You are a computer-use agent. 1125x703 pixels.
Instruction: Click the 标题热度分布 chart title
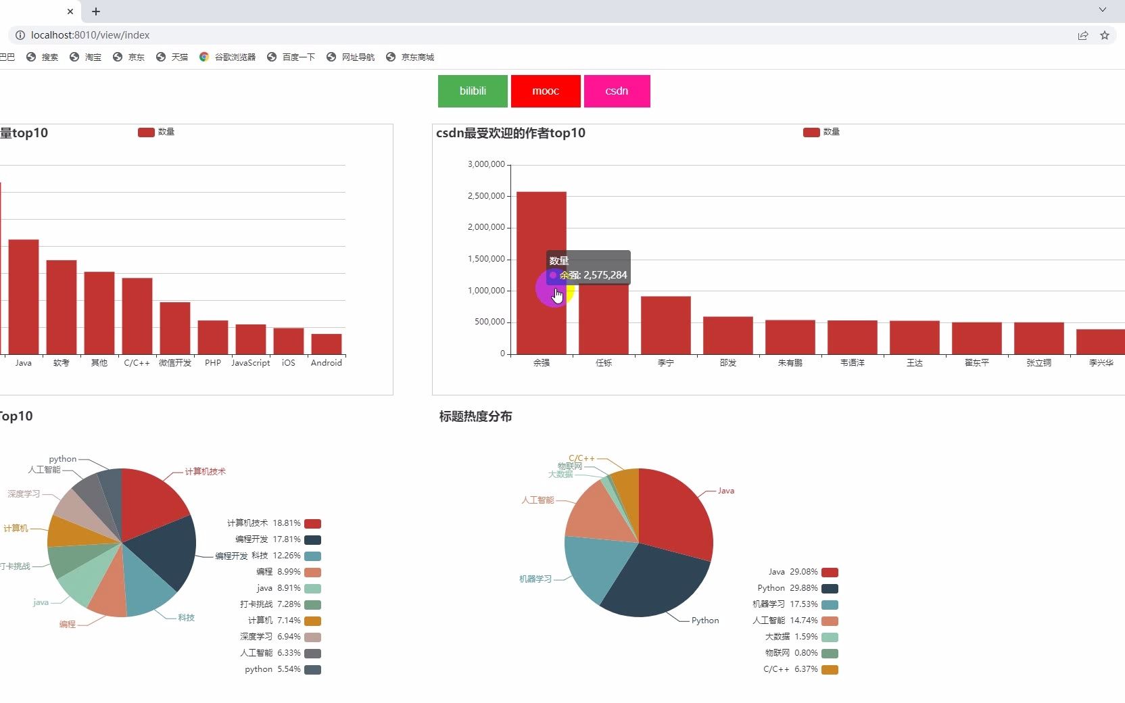click(x=475, y=416)
